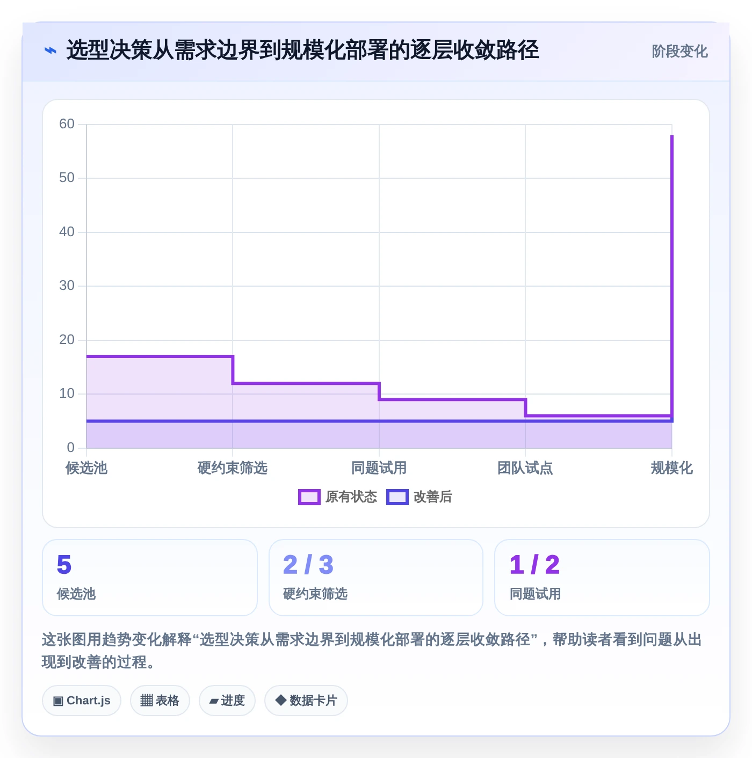
Task: Click the bar icon in 进度 chip
Action: point(214,701)
